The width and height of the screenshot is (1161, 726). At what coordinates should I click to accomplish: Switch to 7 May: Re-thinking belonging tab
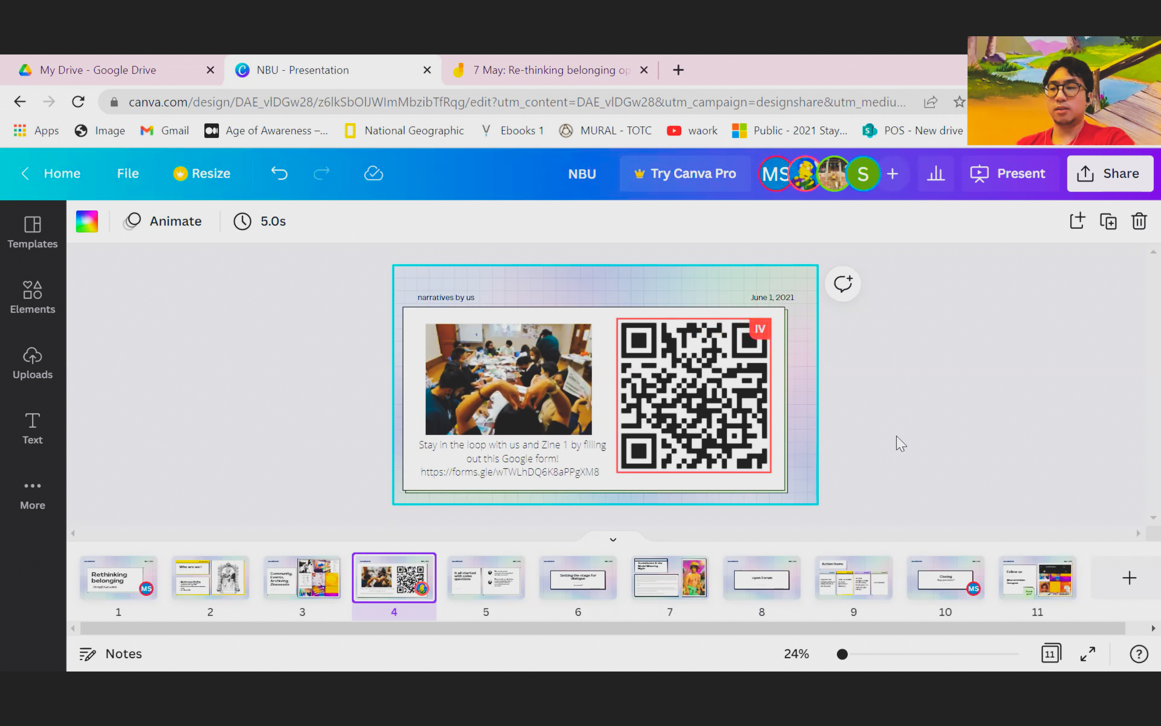(x=549, y=70)
